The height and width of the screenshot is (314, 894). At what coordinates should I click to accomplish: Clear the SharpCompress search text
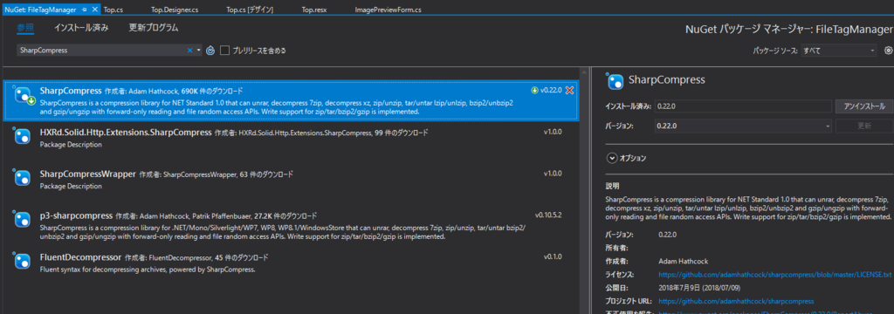click(189, 50)
